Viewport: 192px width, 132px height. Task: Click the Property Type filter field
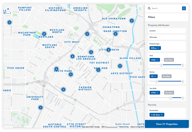coord(167,46)
